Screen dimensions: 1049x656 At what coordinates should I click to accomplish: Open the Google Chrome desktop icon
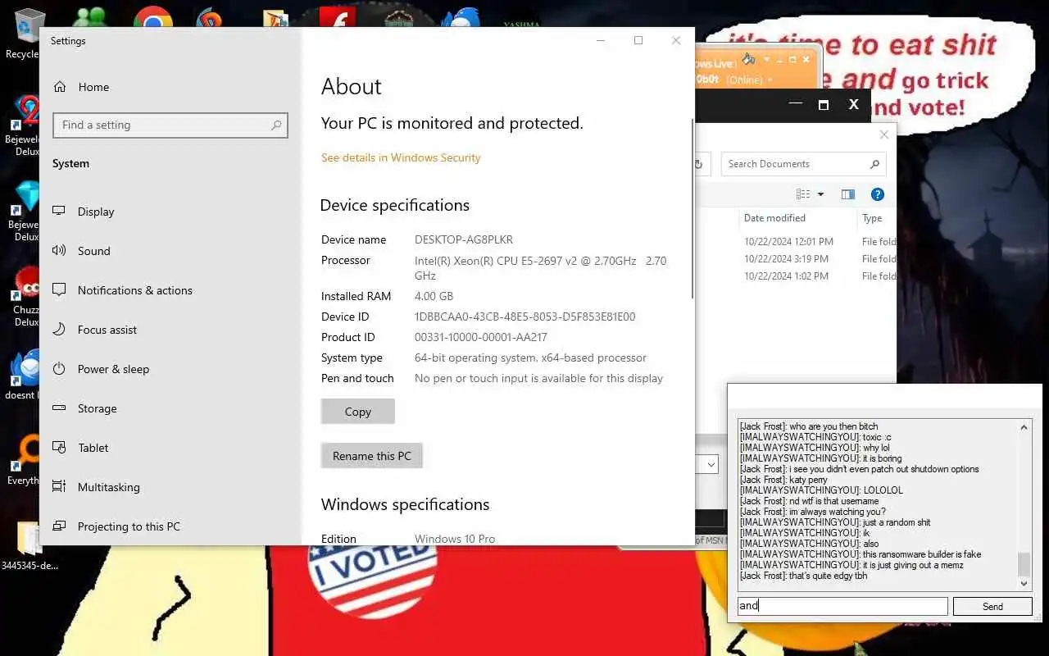153,18
